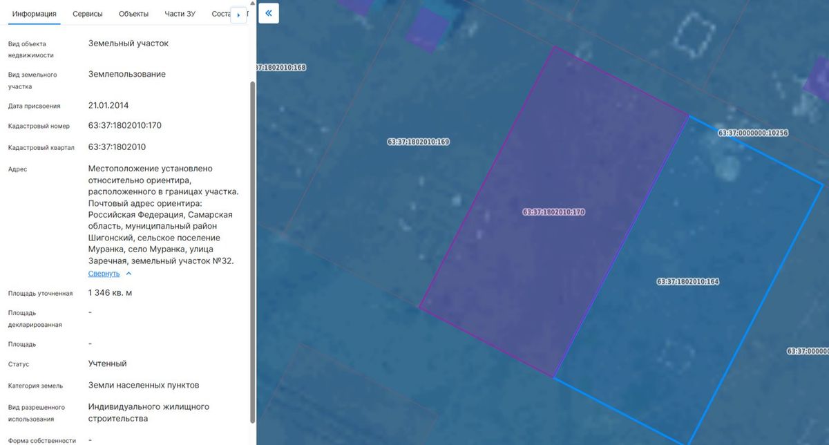Click the Форма собственности field label
The height and width of the screenshot is (445, 829).
point(42,440)
